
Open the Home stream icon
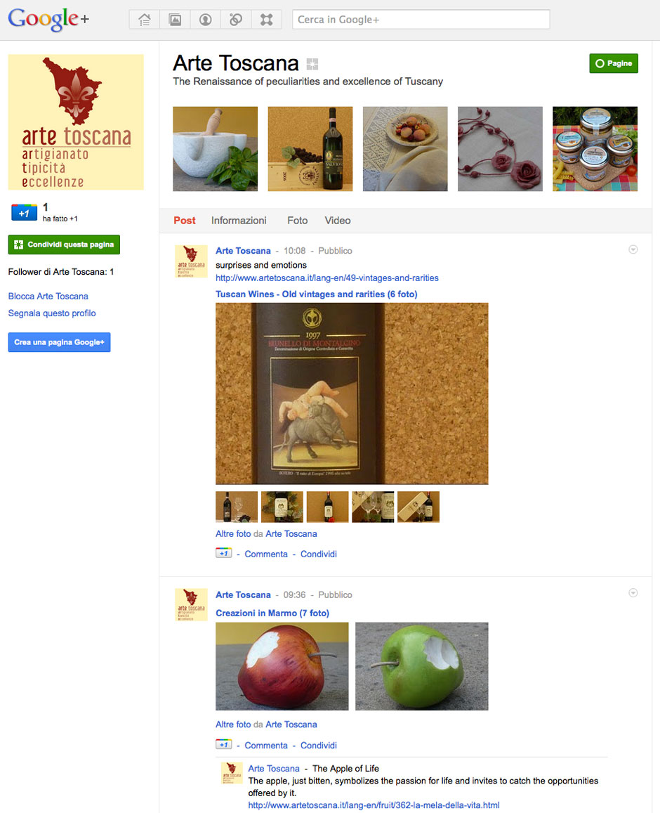click(x=145, y=20)
